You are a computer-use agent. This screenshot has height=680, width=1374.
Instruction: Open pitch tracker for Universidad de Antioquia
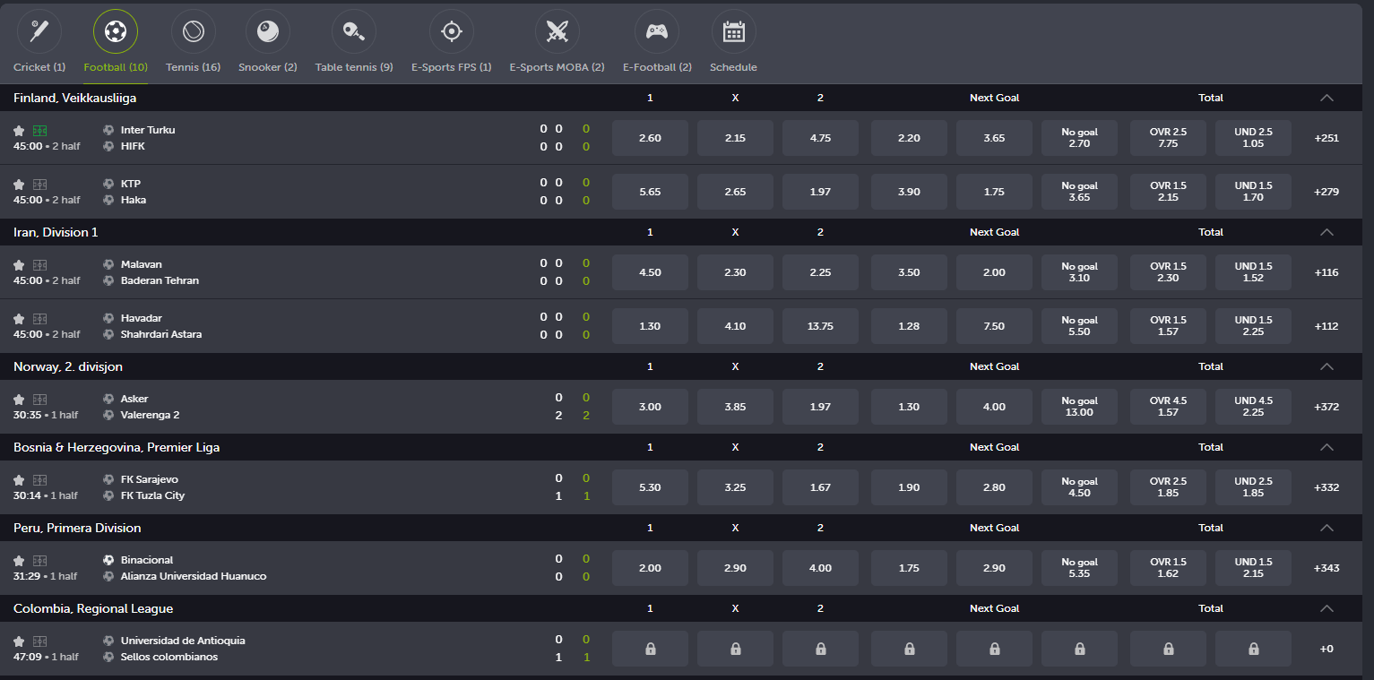tap(39, 641)
